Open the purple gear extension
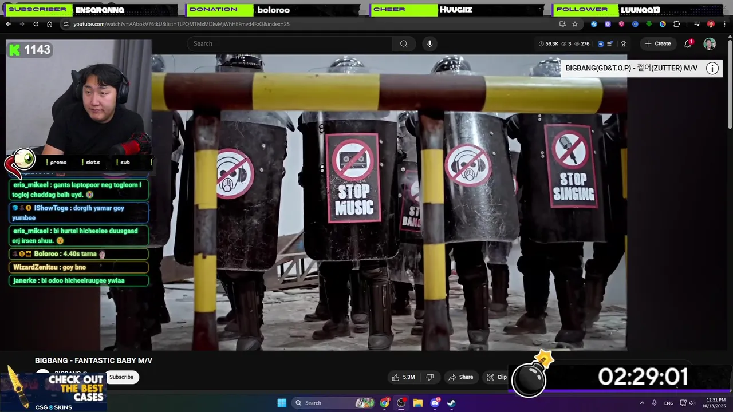The height and width of the screenshot is (412, 733). pyautogui.click(x=608, y=24)
